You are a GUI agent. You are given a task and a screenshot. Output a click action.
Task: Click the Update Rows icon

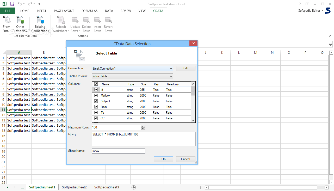[x=75, y=20]
